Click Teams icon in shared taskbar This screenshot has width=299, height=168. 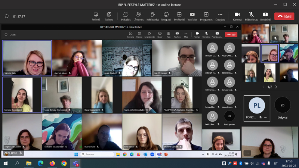[159, 154]
